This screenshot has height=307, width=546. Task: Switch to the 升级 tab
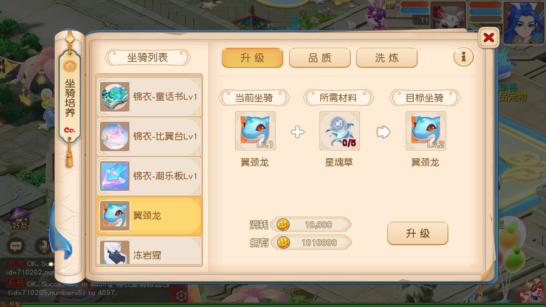click(x=253, y=58)
